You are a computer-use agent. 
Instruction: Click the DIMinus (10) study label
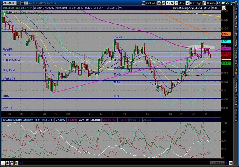(109, 120)
